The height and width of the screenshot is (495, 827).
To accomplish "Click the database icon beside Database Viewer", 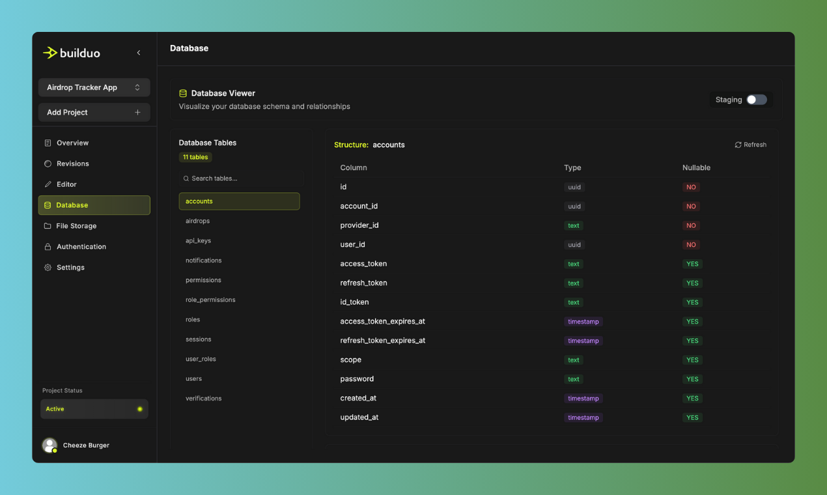I will pos(184,92).
